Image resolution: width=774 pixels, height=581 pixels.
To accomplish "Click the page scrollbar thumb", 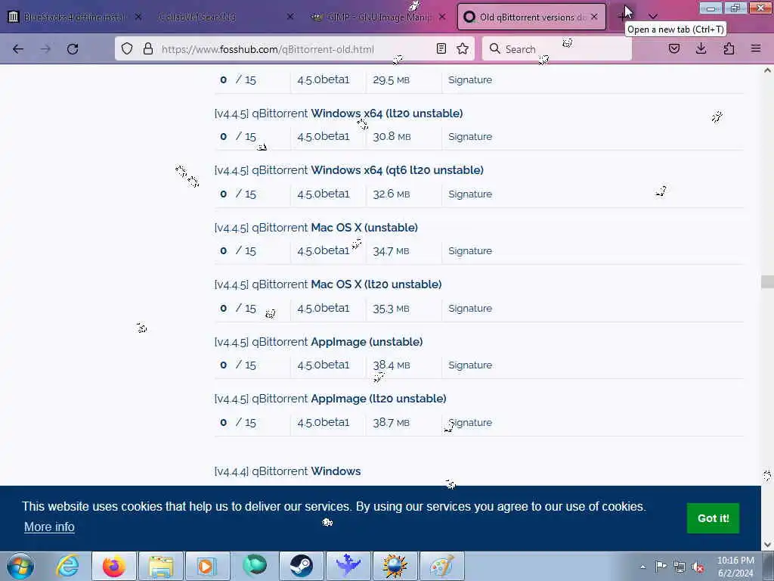I will pos(767,281).
